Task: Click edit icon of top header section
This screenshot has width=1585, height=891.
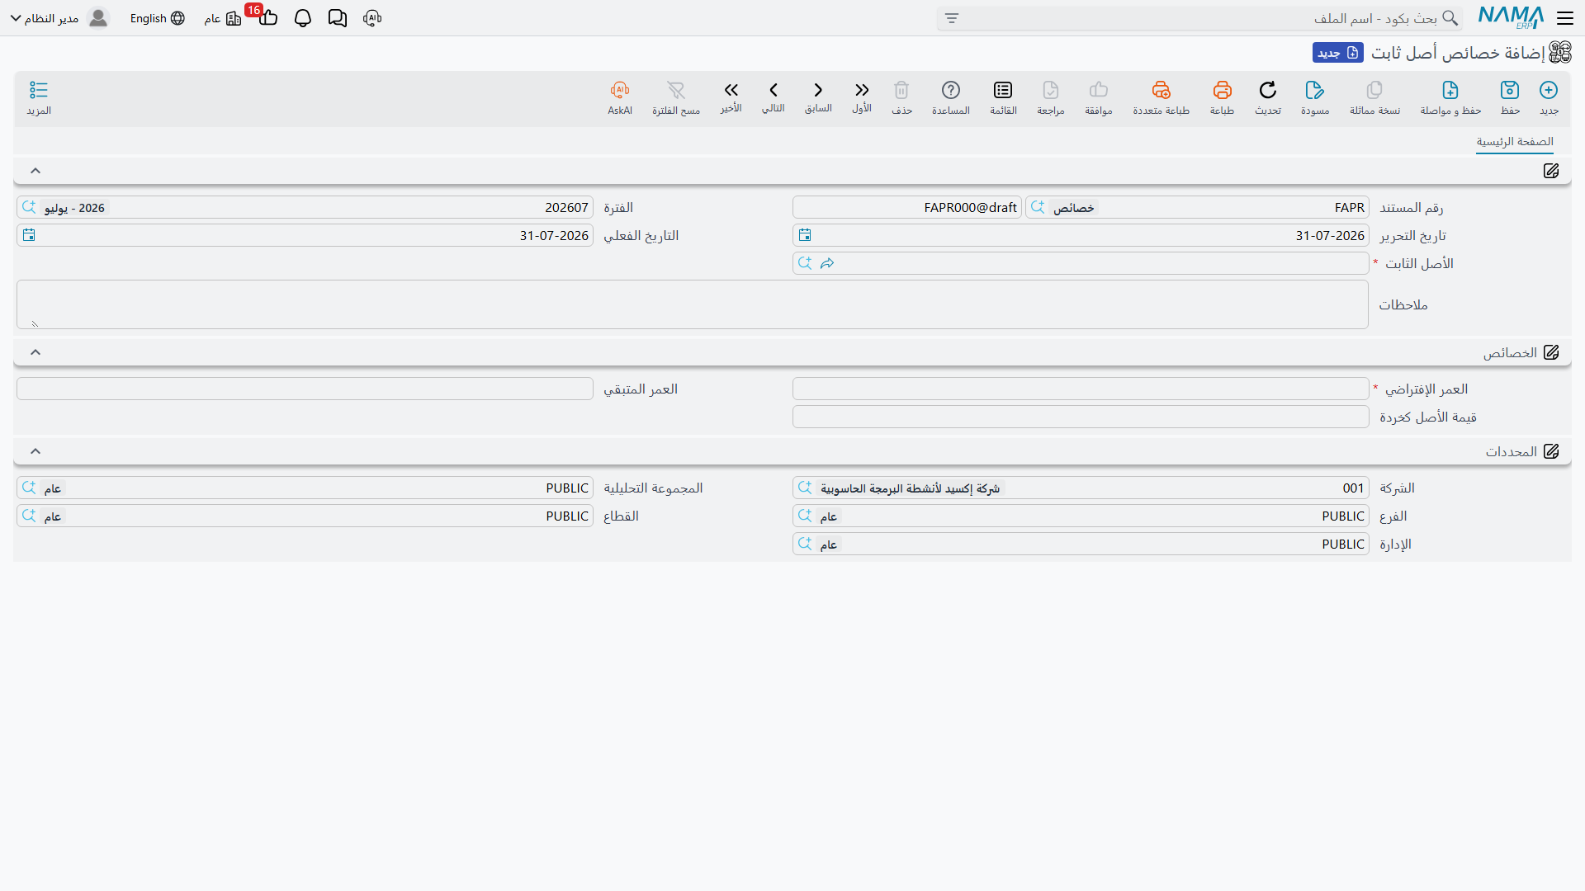Action: [x=1551, y=171]
